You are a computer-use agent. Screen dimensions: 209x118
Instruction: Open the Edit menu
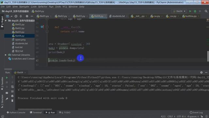tap(8, 7)
